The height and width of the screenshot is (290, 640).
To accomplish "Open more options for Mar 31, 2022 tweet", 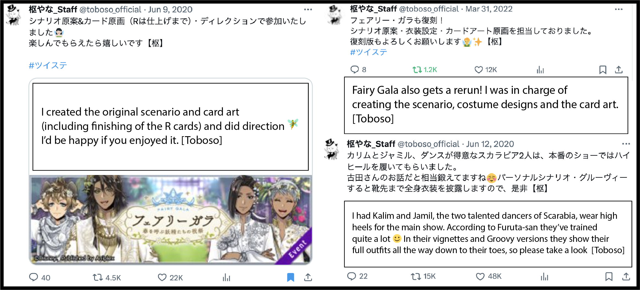I will [x=619, y=9].
